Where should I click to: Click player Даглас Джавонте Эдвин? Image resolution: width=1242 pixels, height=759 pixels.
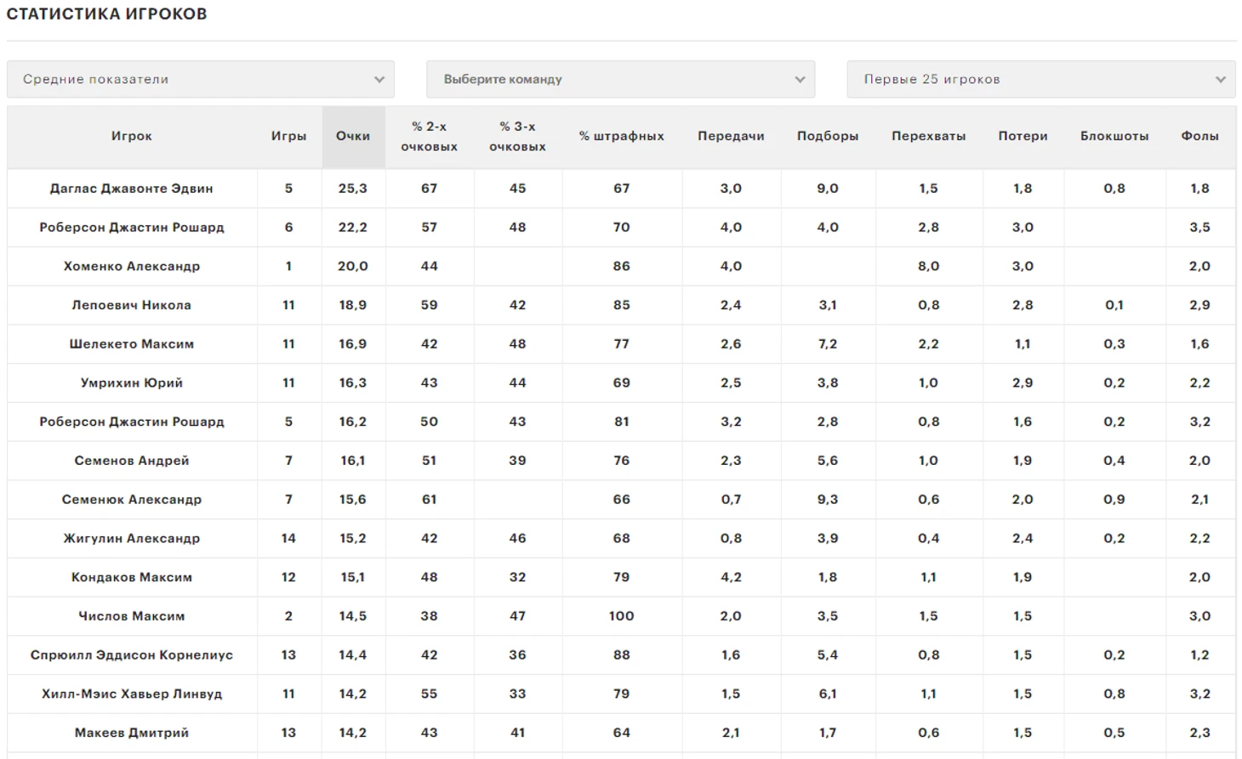pyautogui.click(x=132, y=189)
